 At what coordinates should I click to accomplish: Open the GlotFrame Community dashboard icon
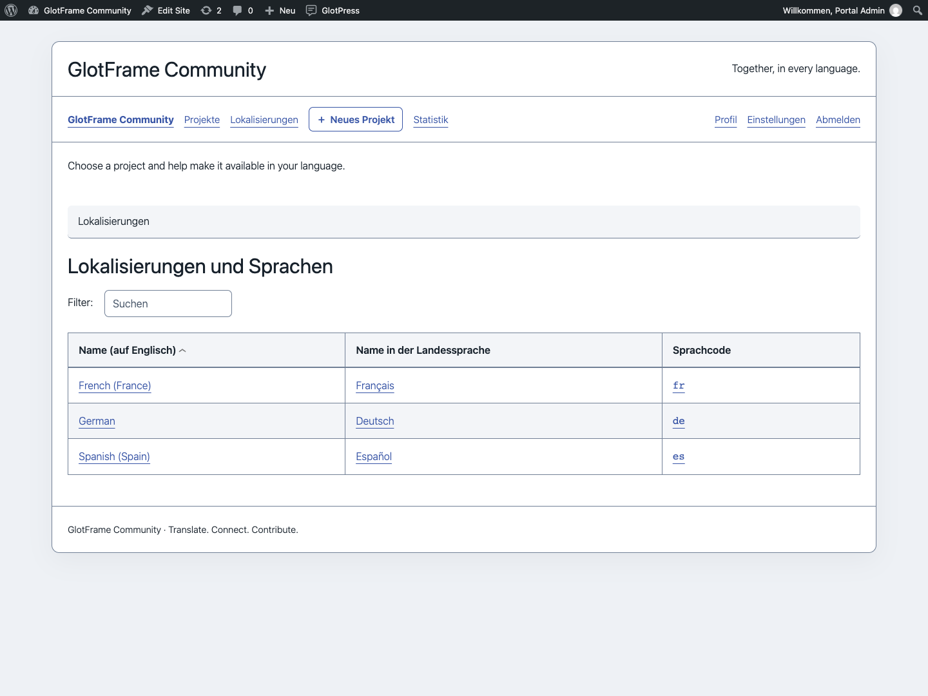point(34,10)
